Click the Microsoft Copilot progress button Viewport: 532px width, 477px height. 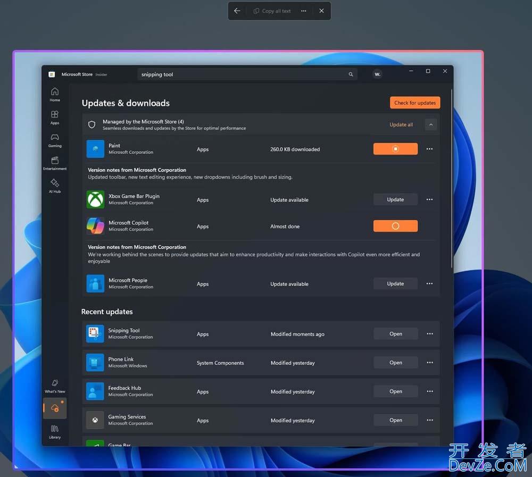395,226
